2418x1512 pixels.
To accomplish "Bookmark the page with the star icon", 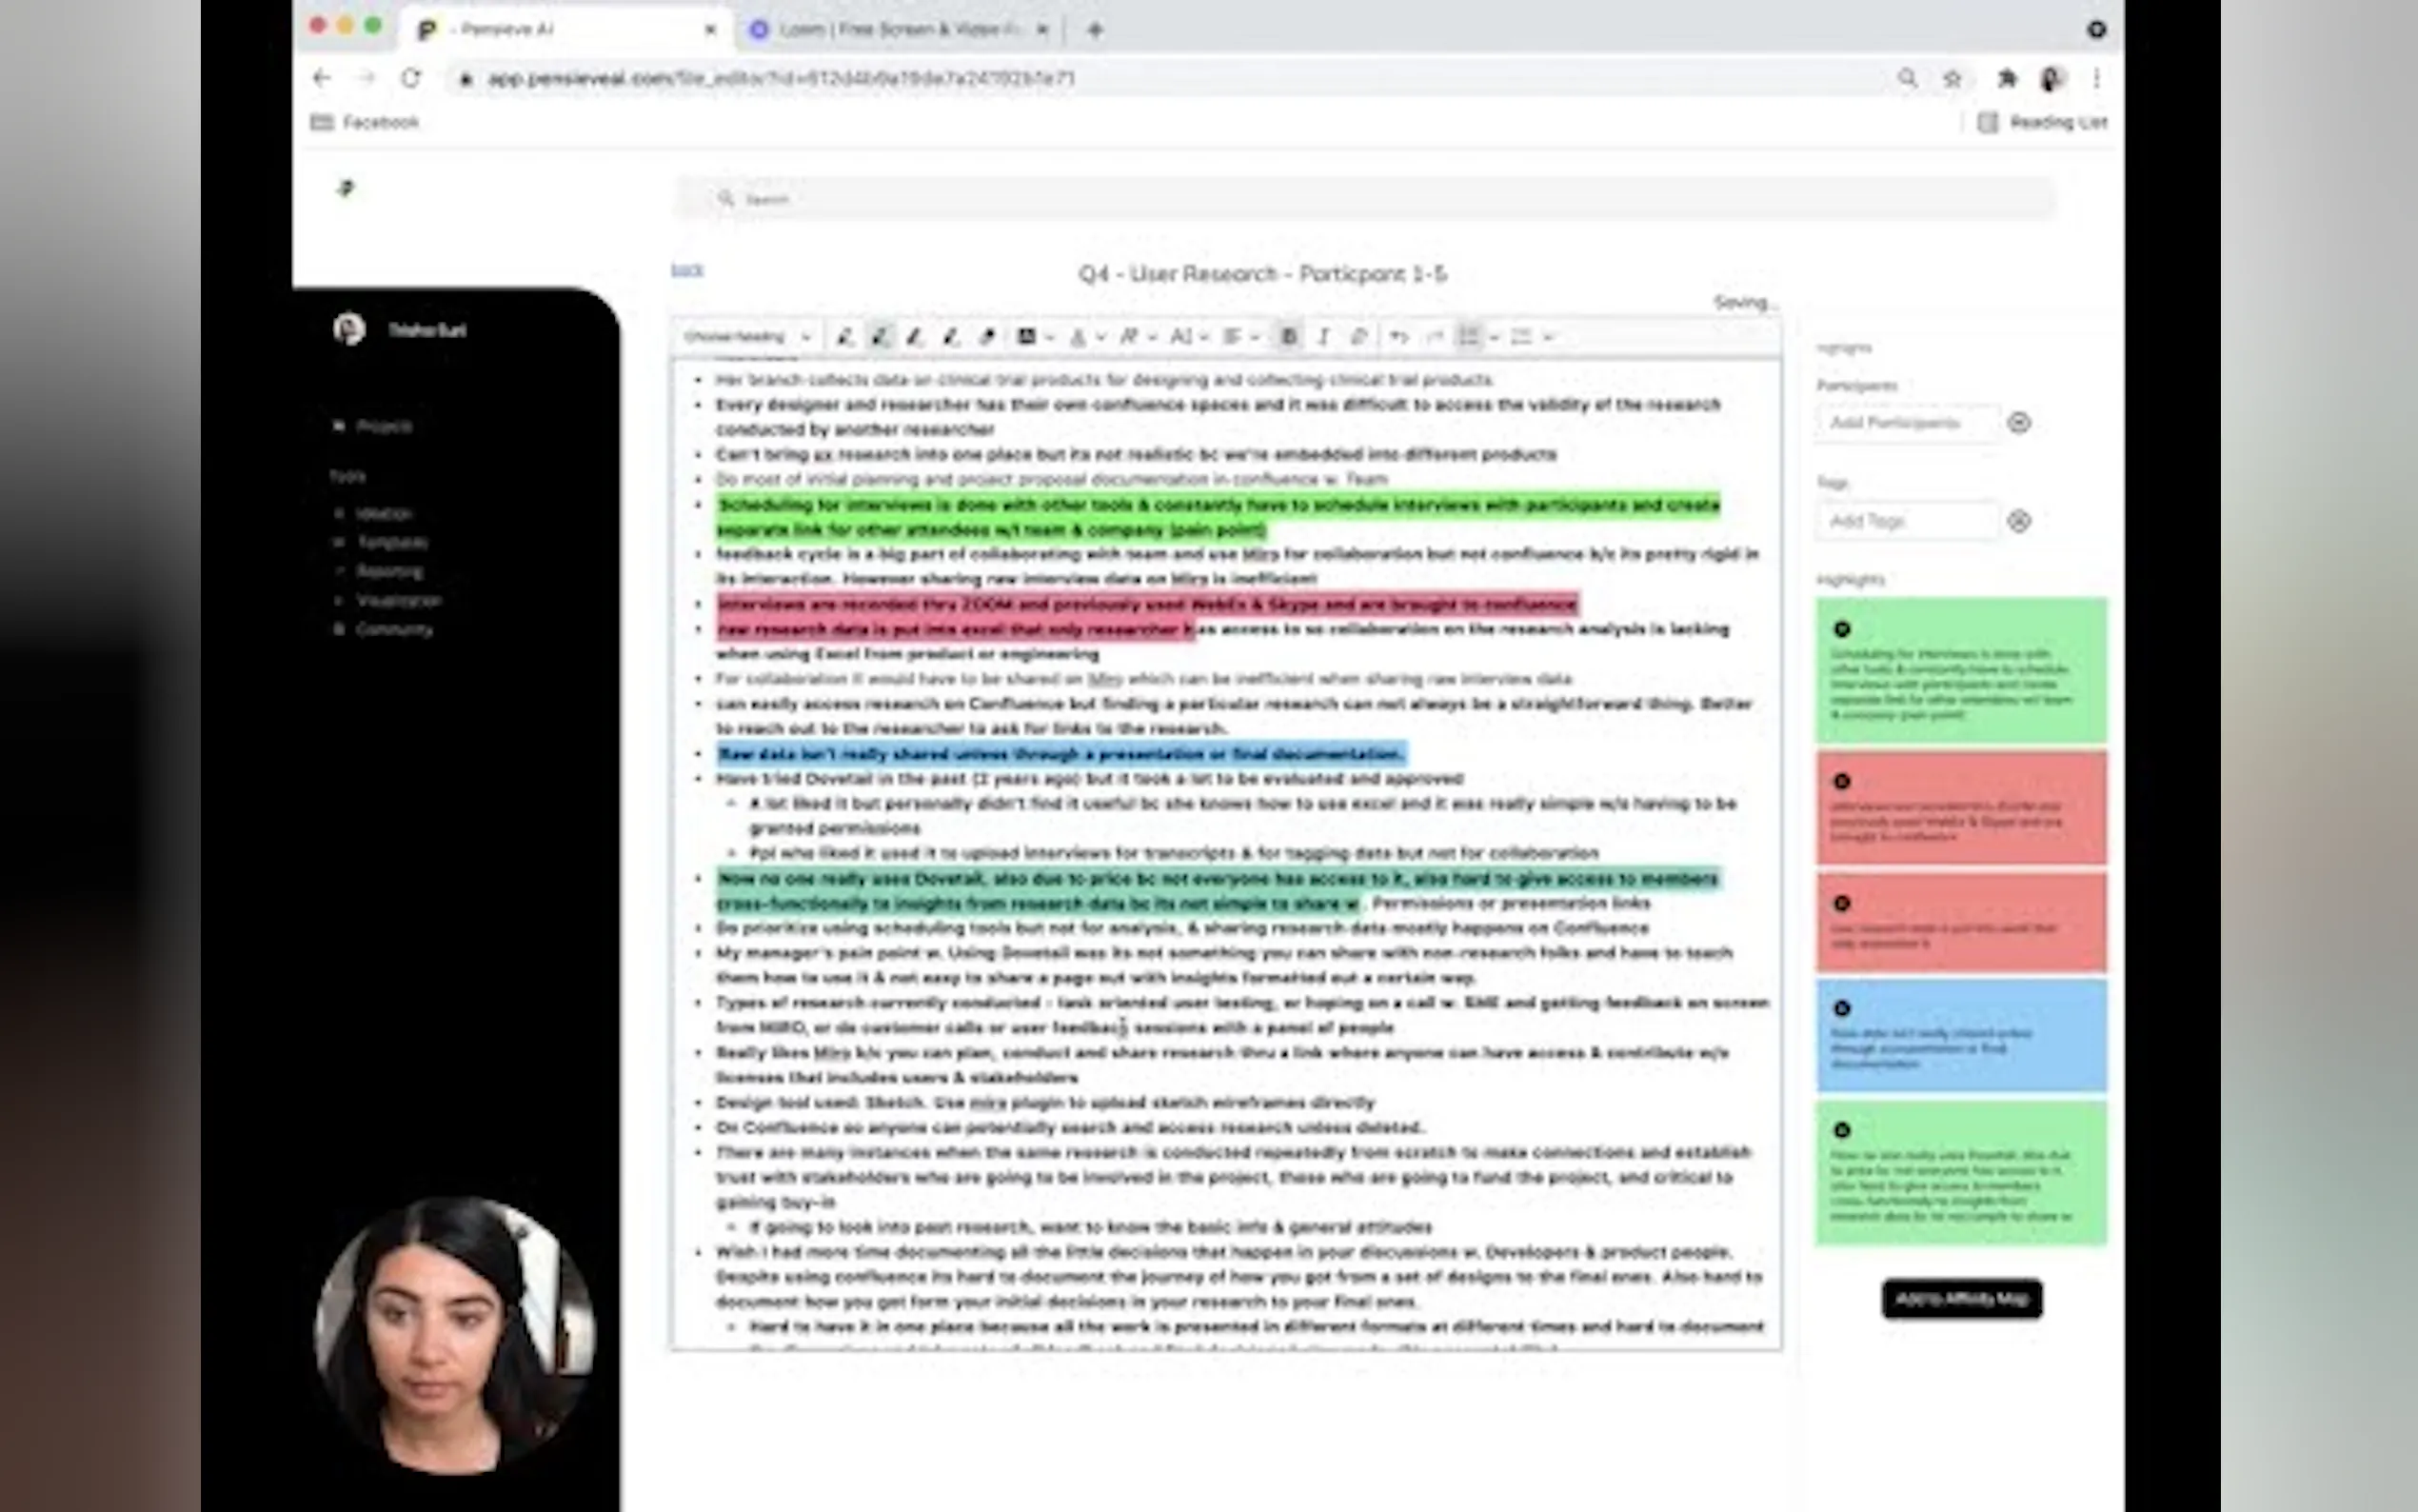I will tap(1952, 78).
